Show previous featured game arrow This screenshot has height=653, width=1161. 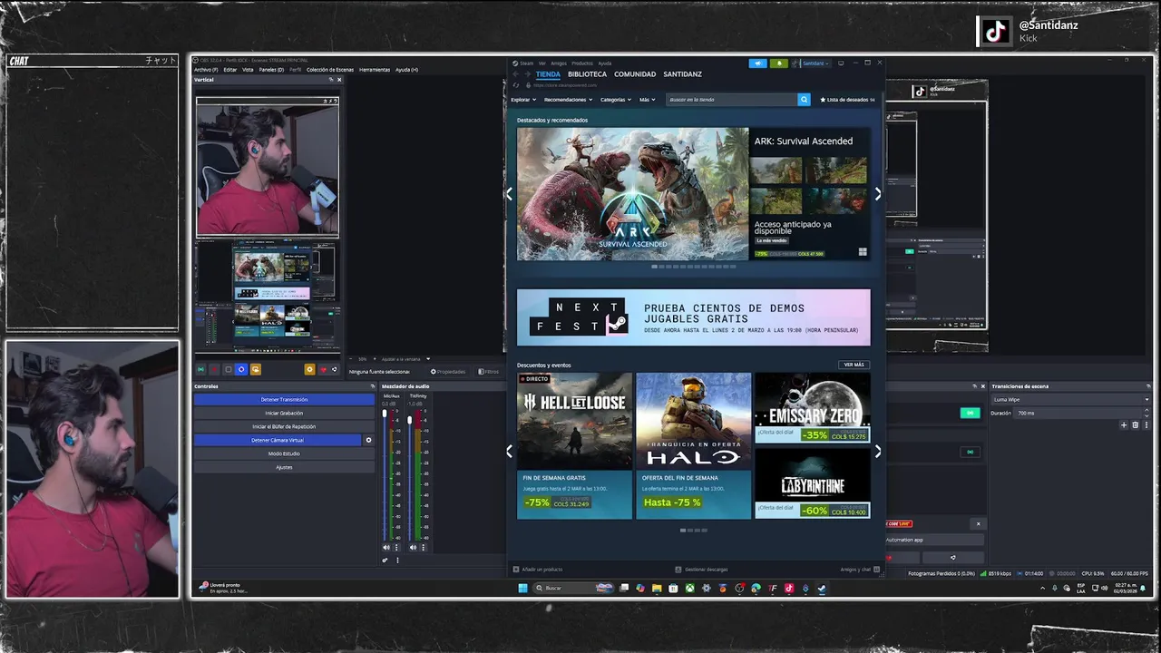[509, 194]
